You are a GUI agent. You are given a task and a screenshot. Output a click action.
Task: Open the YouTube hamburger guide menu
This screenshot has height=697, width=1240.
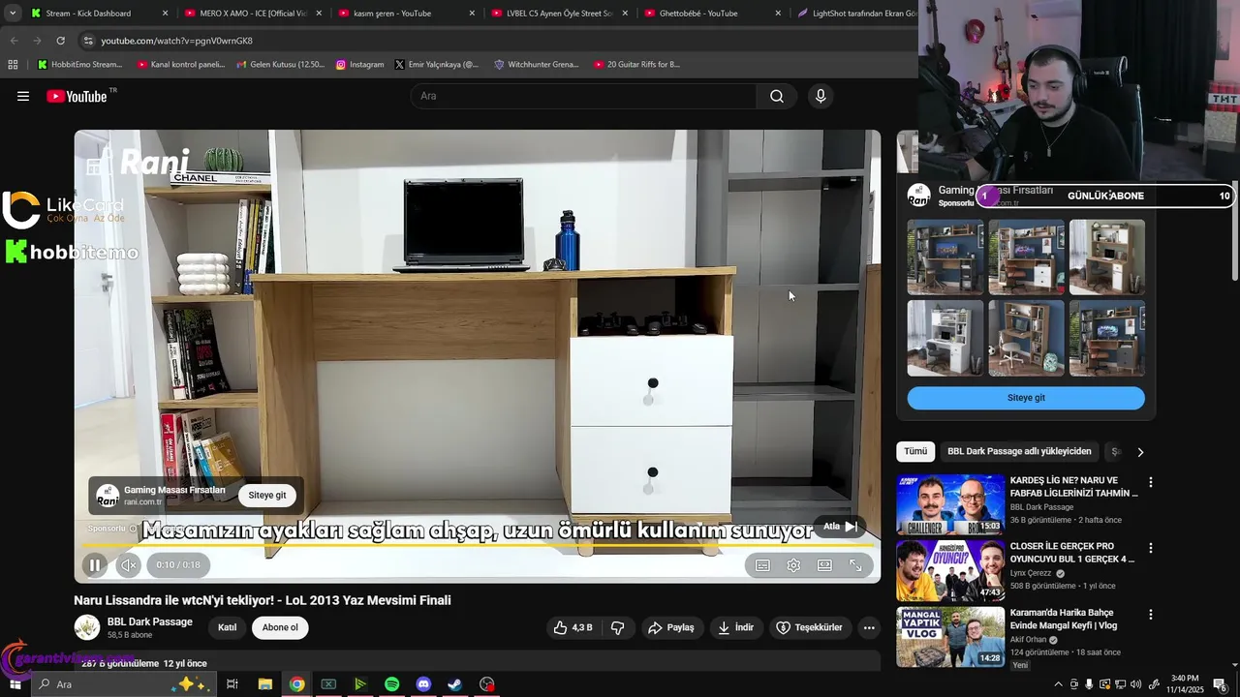click(23, 96)
